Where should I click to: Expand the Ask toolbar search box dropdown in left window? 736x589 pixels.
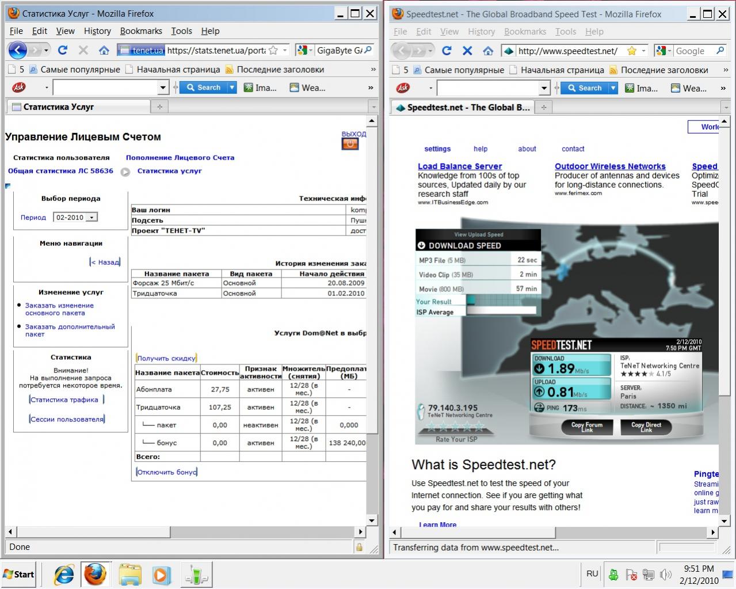(x=162, y=88)
